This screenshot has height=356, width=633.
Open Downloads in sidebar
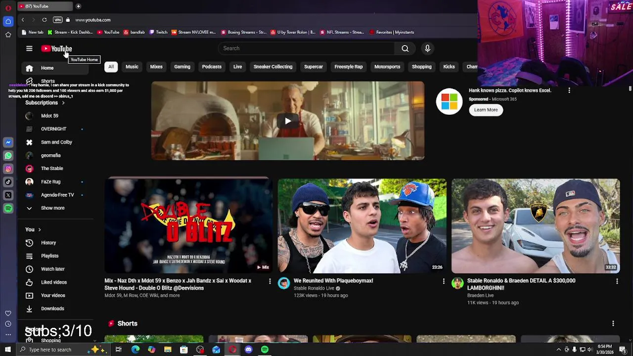point(55,309)
